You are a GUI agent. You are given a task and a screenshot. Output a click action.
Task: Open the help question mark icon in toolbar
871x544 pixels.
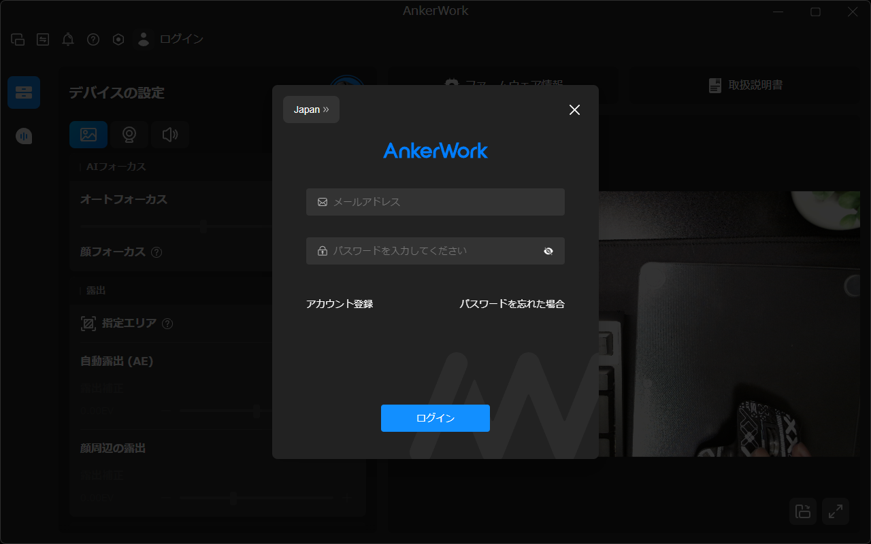click(93, 39)
